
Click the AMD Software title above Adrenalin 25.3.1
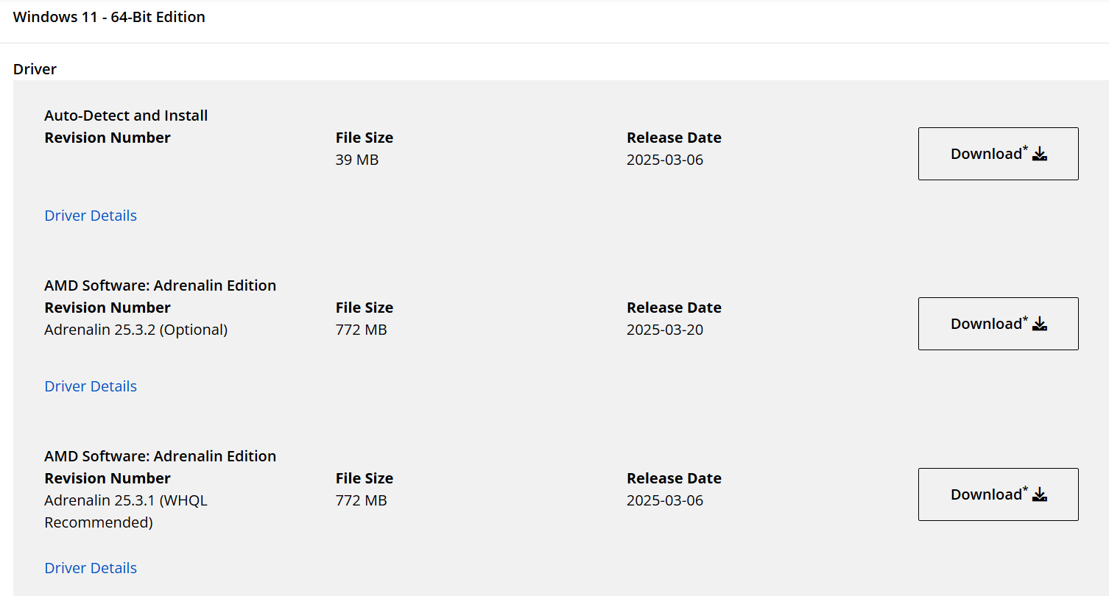161,456
